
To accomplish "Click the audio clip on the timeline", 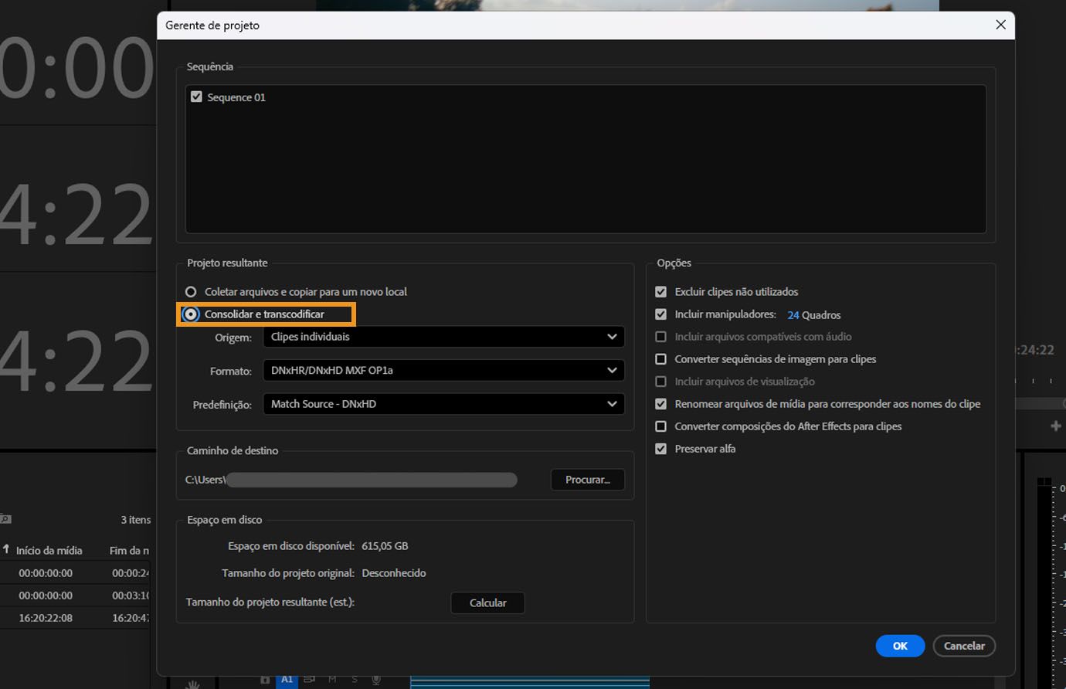I will point(530,681).
